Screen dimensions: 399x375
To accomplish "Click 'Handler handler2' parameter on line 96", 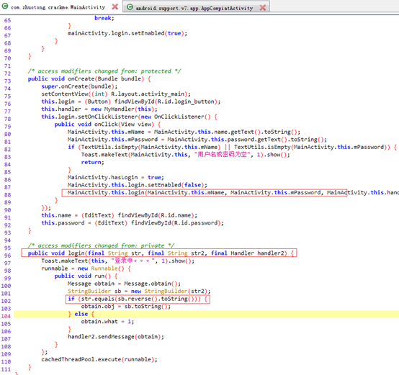I will point(257,253).
